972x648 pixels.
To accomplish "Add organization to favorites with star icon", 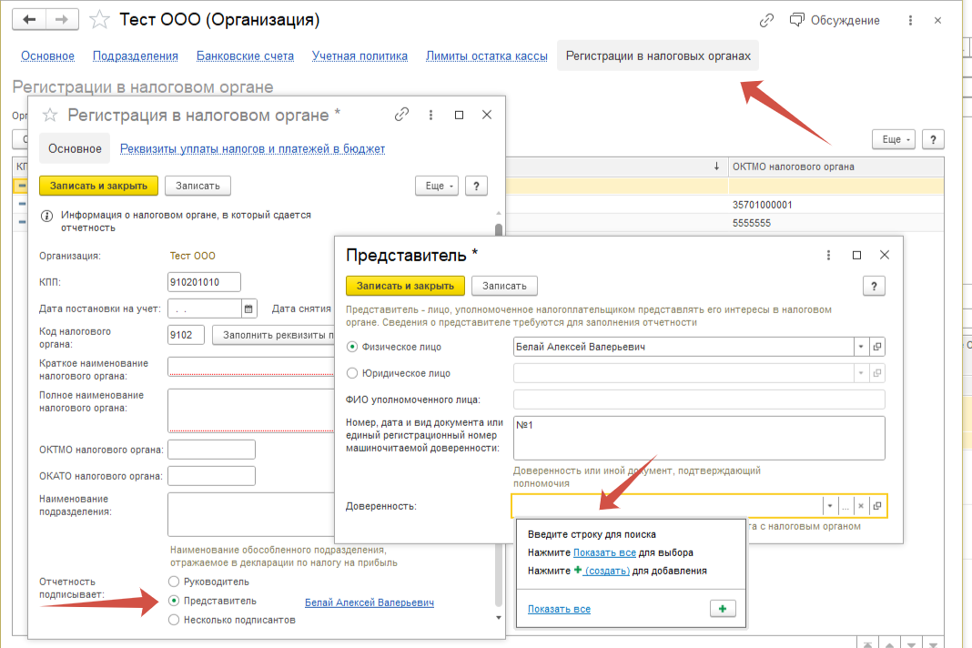I will 102,20.
